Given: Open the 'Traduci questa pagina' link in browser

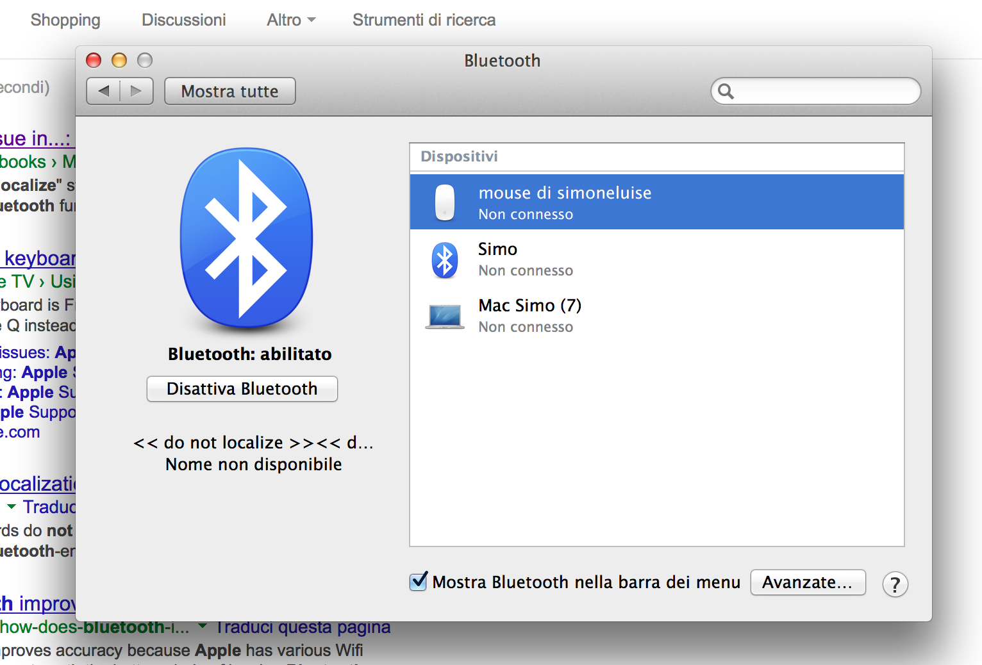Looking at the screenshot, I should point(303,627).
